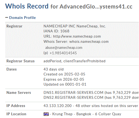Click the whois.namecheap.com server text

pyautogui.click(x=89, y=42)
